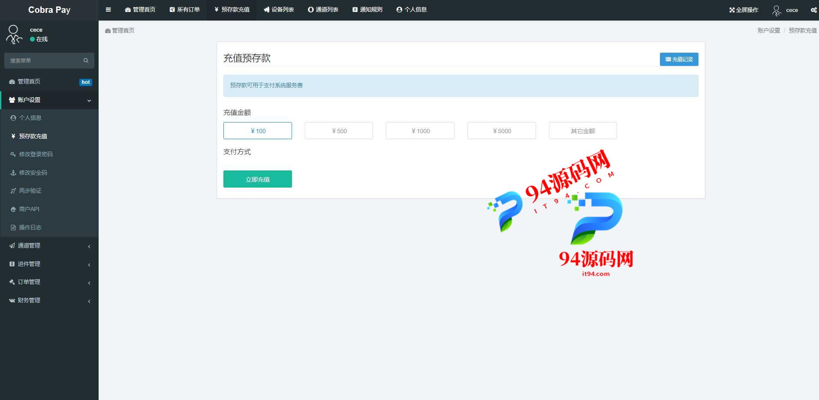The height and width of the screenshot is (400, 819).
Task: Click the yen icon beside sidebar 预存款充值
Action: [x=13, y=136]
